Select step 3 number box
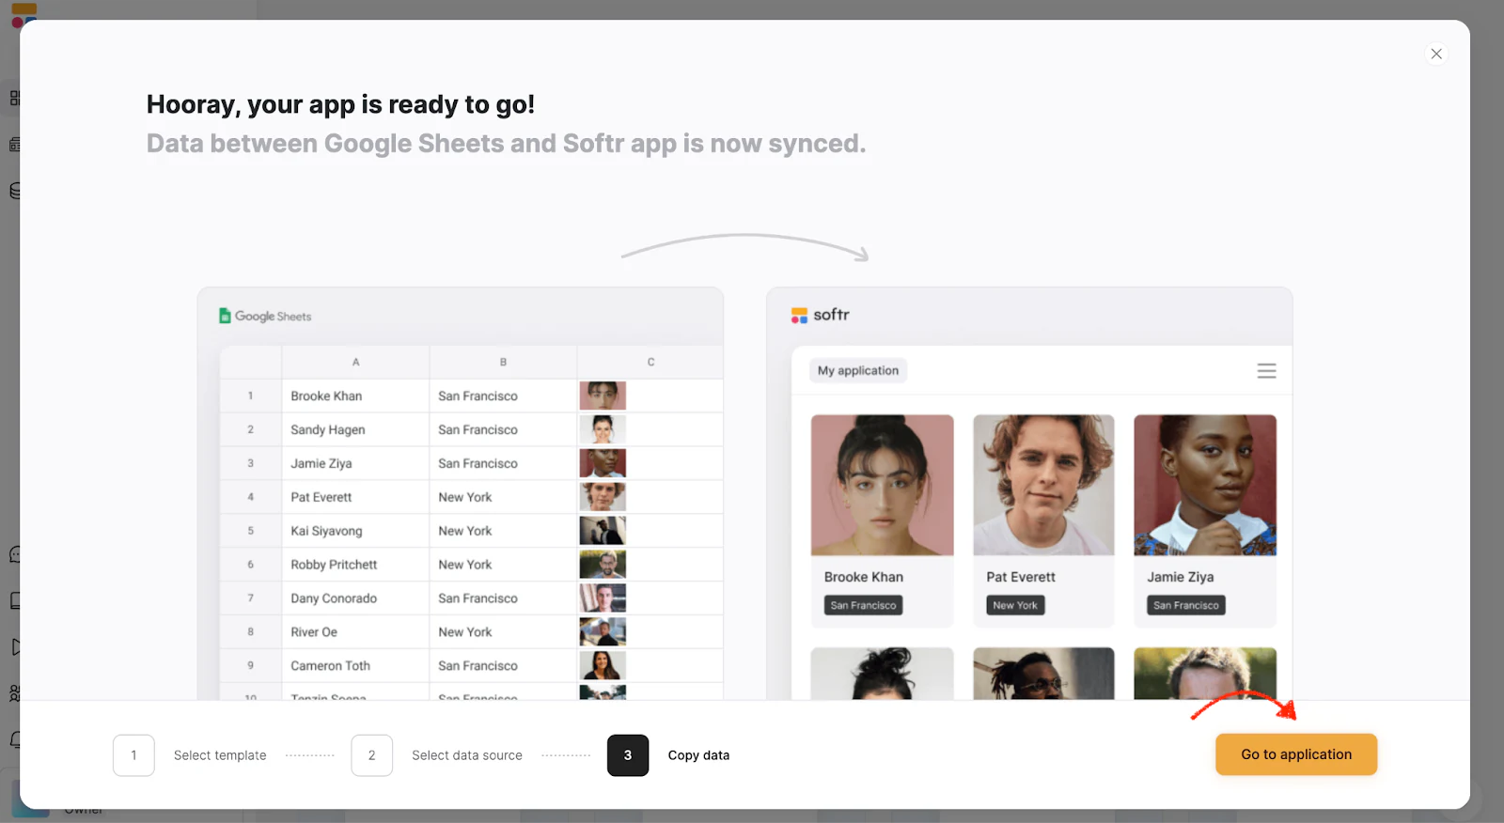Viewport: 1504px width, 823px height. [x=628, y=755]
